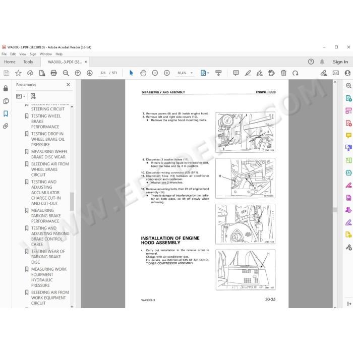Find the current bookmark icon
353x353 pixels.
[x=33, y=96]
